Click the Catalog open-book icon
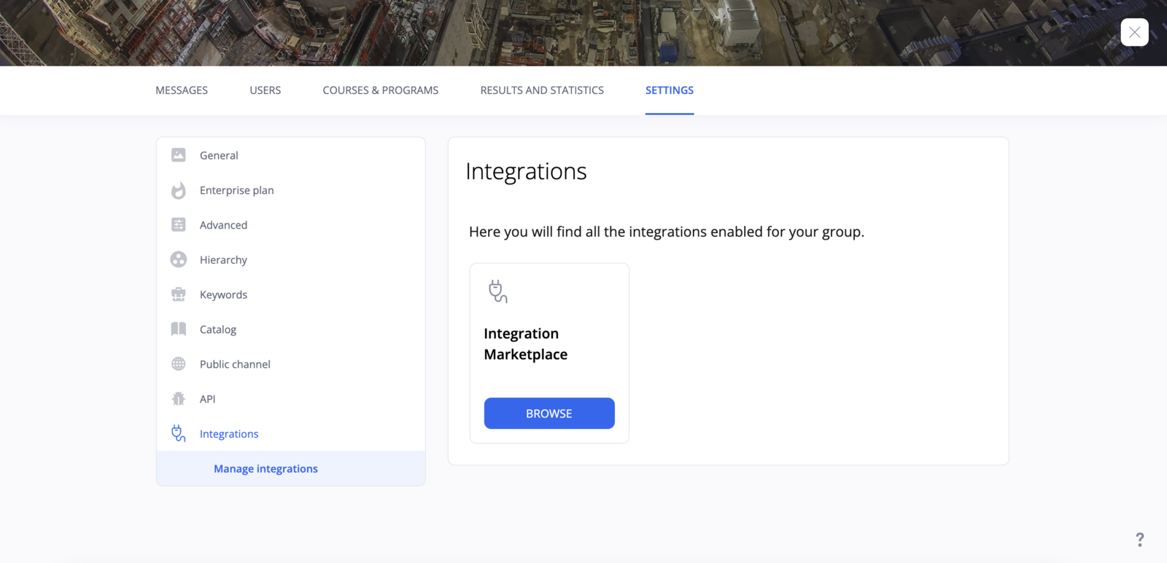 click(x=178, y=329)
